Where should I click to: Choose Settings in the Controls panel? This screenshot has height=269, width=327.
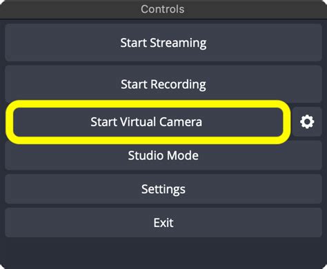(163, 189)
